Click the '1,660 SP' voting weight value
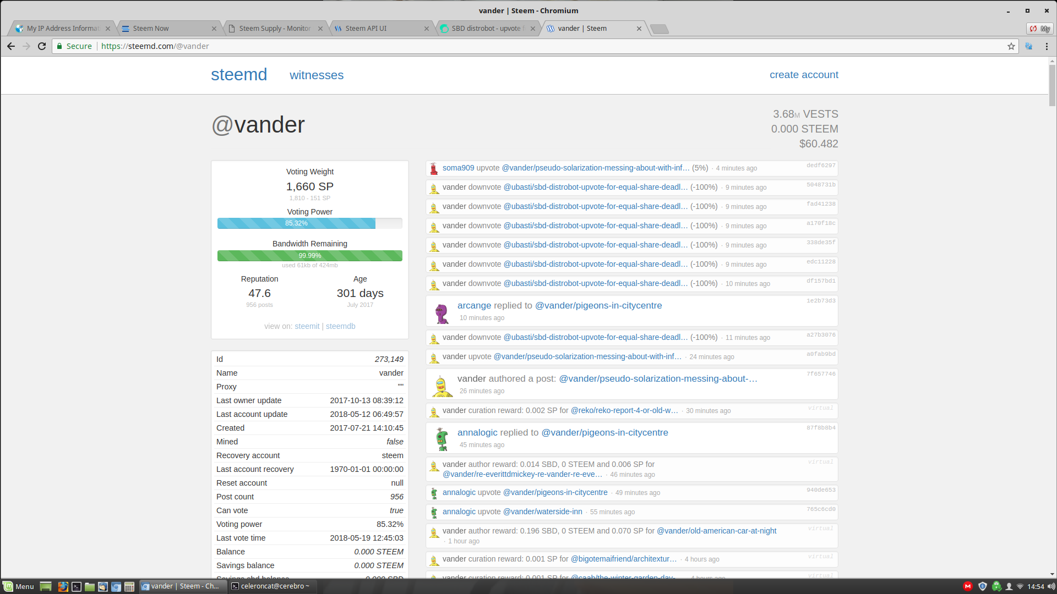Viewport: 1057px width, 594px height. click(310, 187)
